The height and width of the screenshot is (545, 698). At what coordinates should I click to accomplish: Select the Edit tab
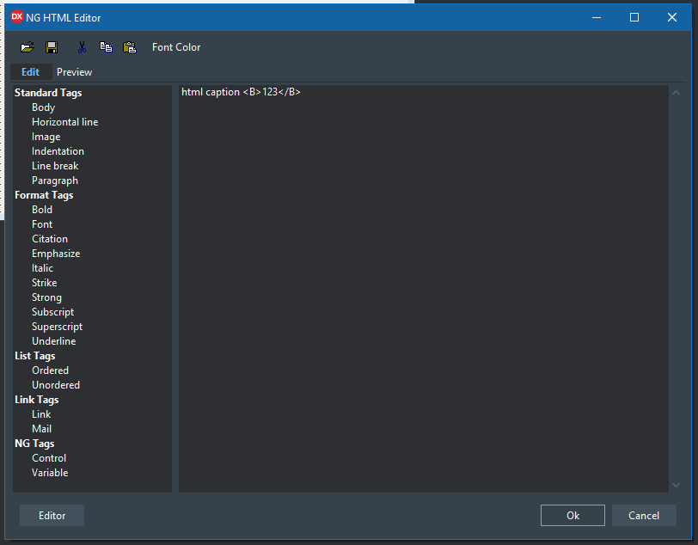[x=30, y=72]
